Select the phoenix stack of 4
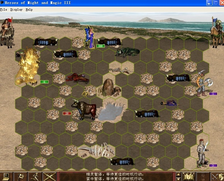The width and height of the screenshot is (224, 181). (27, 67)
